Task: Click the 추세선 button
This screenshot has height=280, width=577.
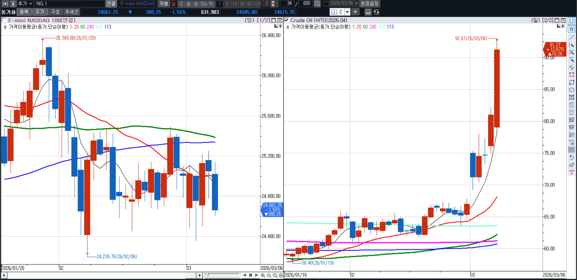Action: 72,12
